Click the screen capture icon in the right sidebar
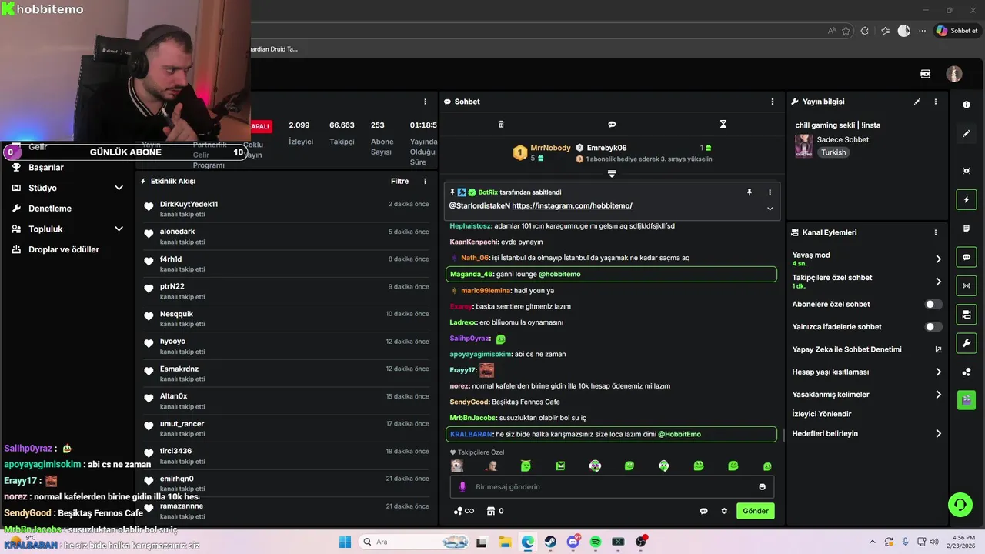985x554 pixels. tap(967, 171)
